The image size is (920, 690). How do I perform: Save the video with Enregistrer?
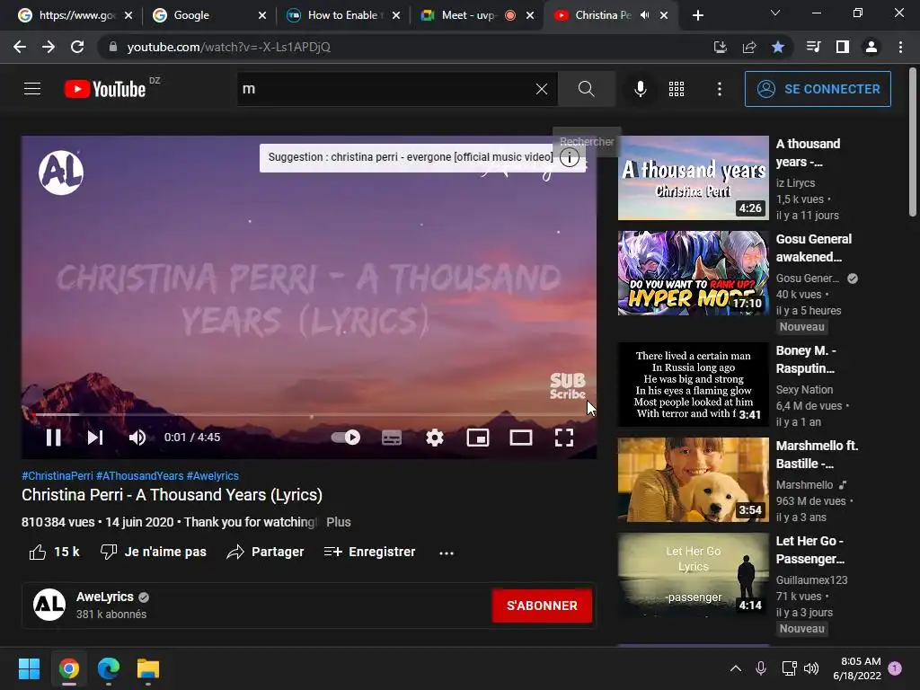tap(369, 553)
